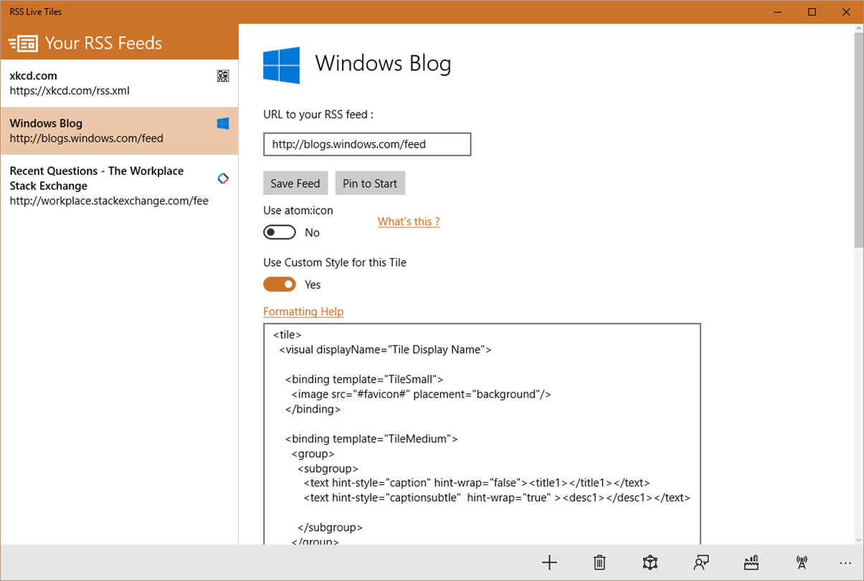Click the caption title1 text line
Viewport: 864px width, 581px height.
[x=477, y=483]
